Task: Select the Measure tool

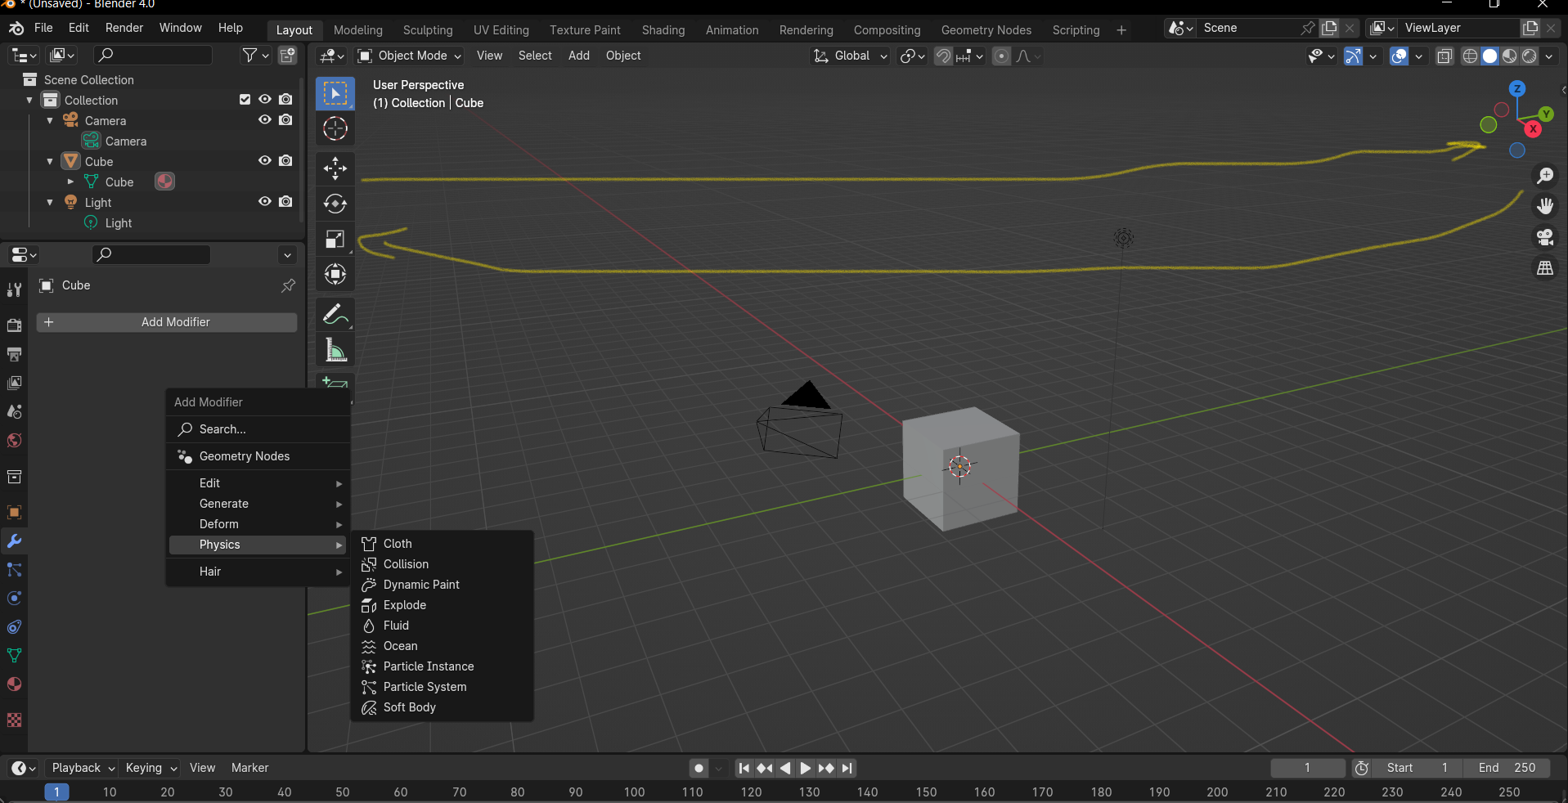Action: (335, 350)
